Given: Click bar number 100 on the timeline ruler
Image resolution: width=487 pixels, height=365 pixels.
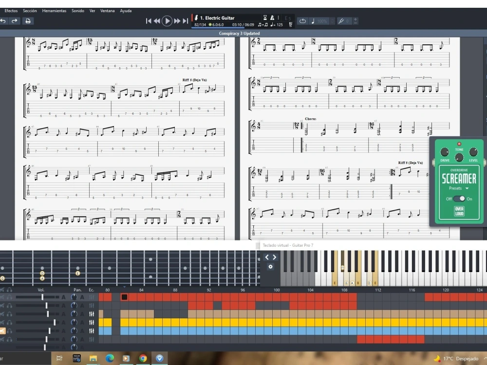Looking at the screenshot, I should coord(277,290).
